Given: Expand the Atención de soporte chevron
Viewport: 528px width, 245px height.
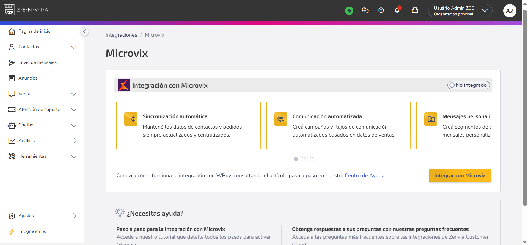Looking at the screenshot, I should coord(74,110).
